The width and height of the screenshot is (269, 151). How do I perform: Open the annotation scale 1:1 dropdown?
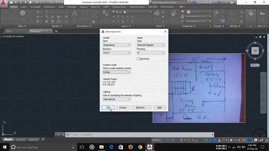pyautogui.click(x=225, y=140)
